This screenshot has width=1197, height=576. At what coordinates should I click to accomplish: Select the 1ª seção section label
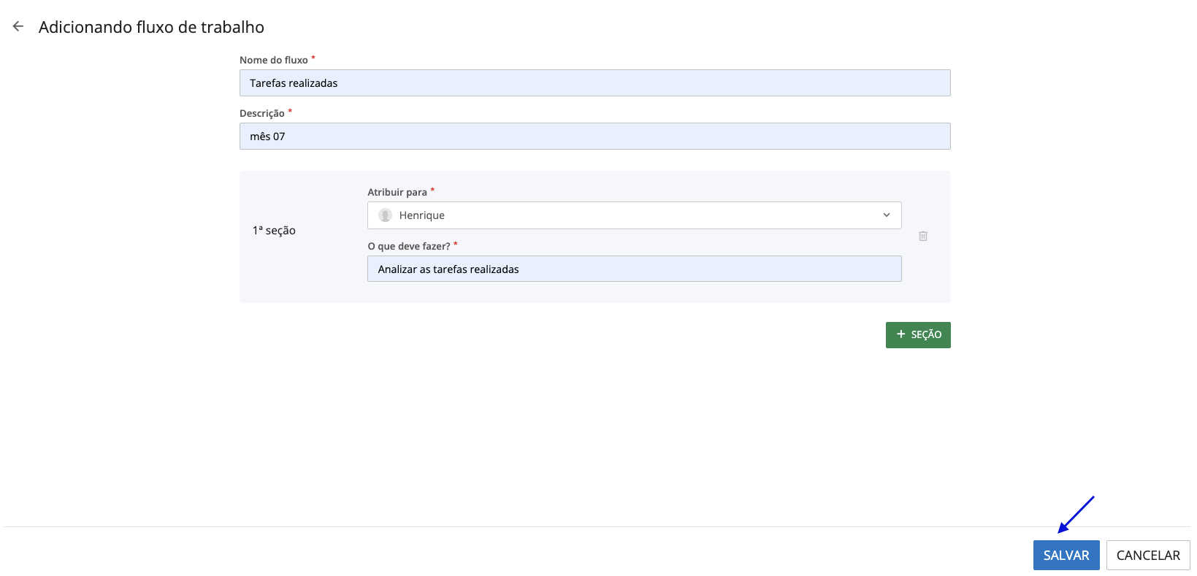pos(274,231)
